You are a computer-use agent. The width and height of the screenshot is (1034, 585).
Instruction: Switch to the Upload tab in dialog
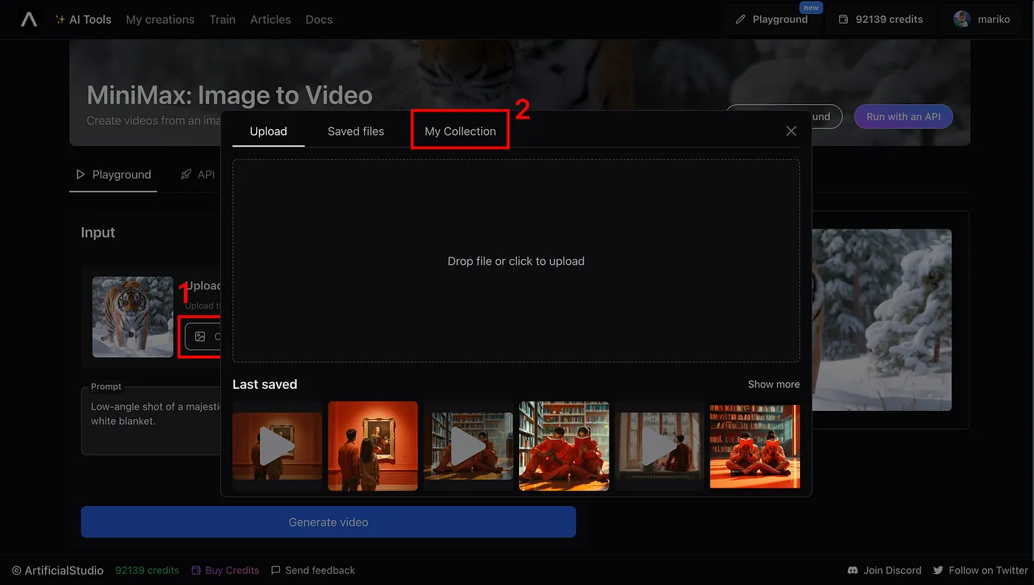coord(268,131)
